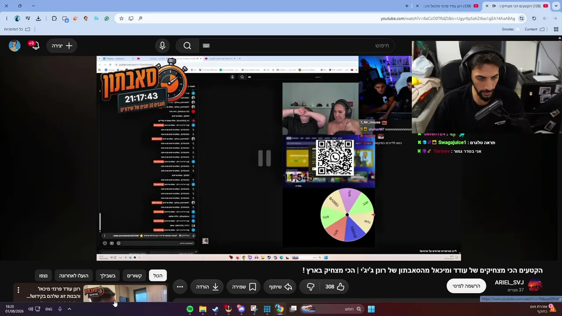Close the second YouTube tab
The width and height of the screenshot is (562, 316).
click(x=417, y=6)
